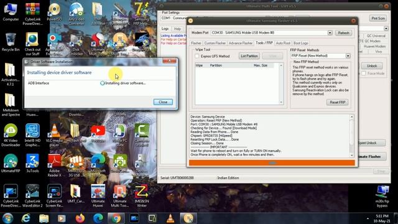Refresh the modem port list

tap(343, 33)
